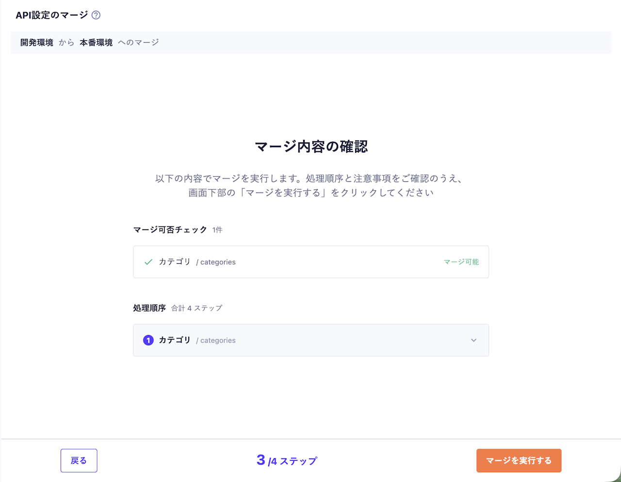Click the 合計 4 ステップ text
This screenshot has height=482, width=621.
196,308
